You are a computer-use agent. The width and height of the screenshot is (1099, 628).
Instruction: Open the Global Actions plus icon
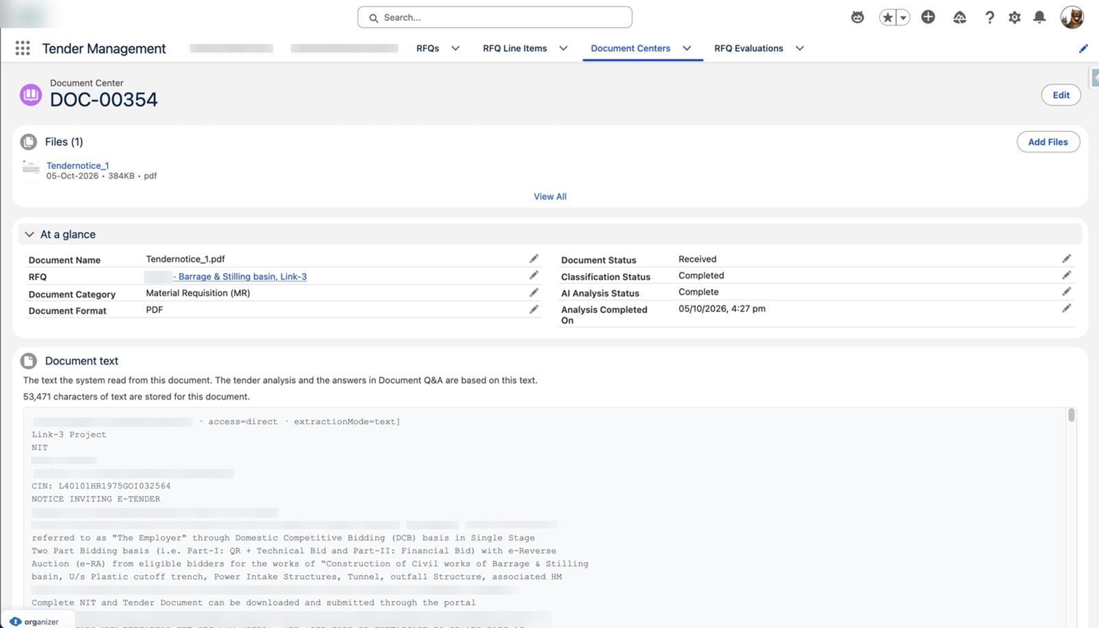click(928, 17)
